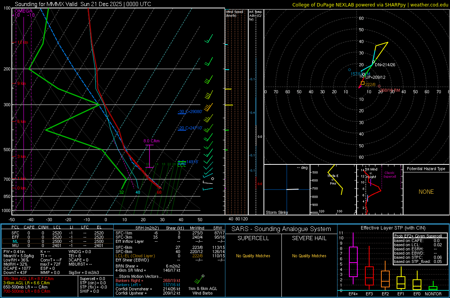
Task: Click the Wind Speed (knots) panel header
Action: (235, 13)
